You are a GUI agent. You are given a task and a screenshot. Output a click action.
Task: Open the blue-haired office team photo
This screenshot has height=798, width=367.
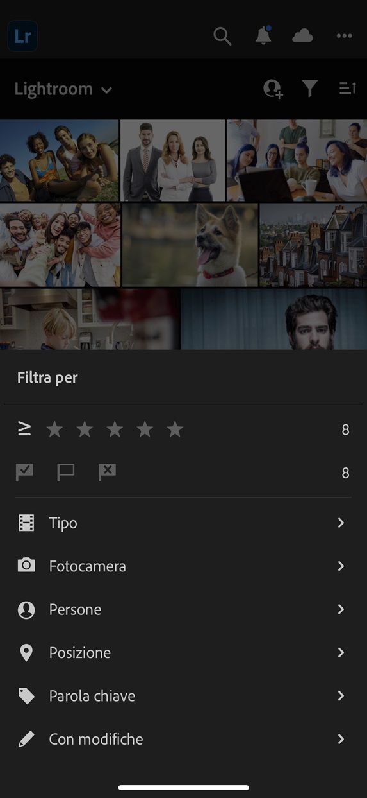[x=297, y=160]
